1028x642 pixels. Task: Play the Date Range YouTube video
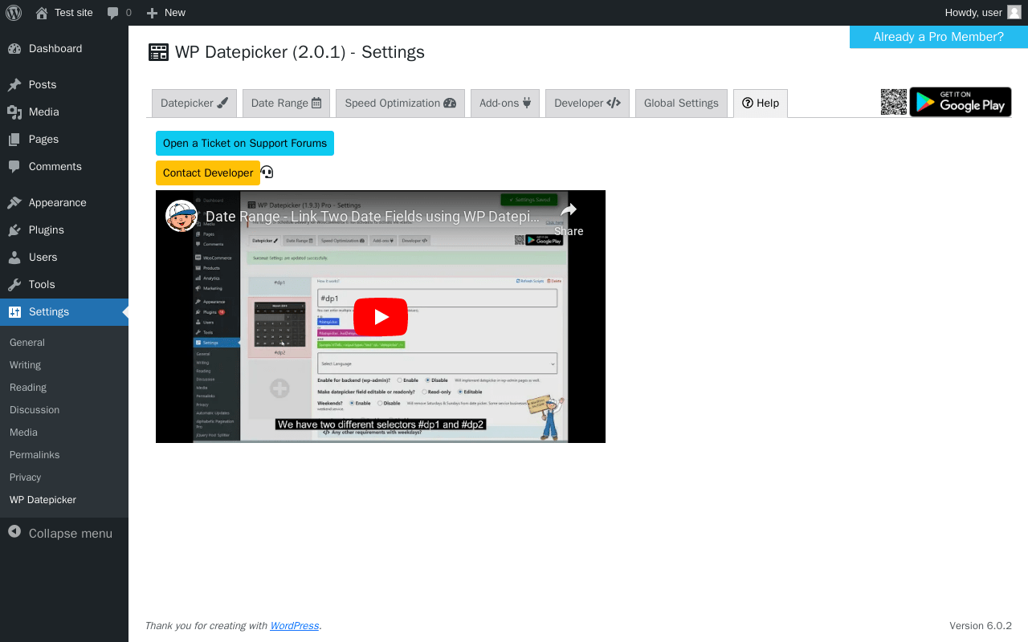click(x=381, y=317)
